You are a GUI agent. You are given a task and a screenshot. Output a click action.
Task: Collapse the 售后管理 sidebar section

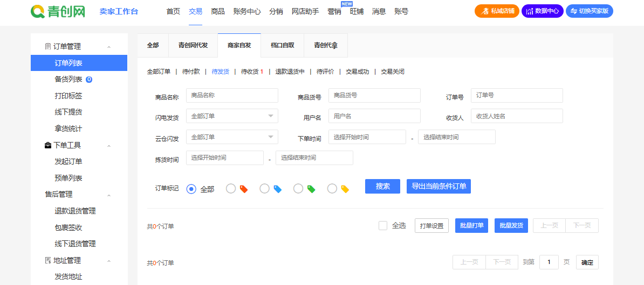[108, 195]
